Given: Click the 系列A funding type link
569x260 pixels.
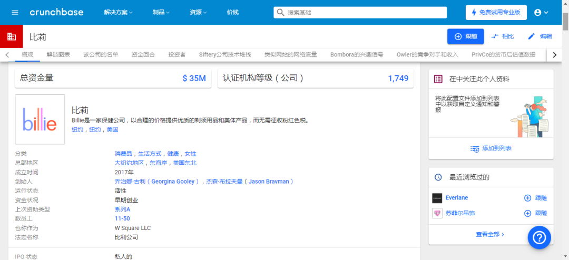Looking at the screenshot, I should click(x=122, y=209).
